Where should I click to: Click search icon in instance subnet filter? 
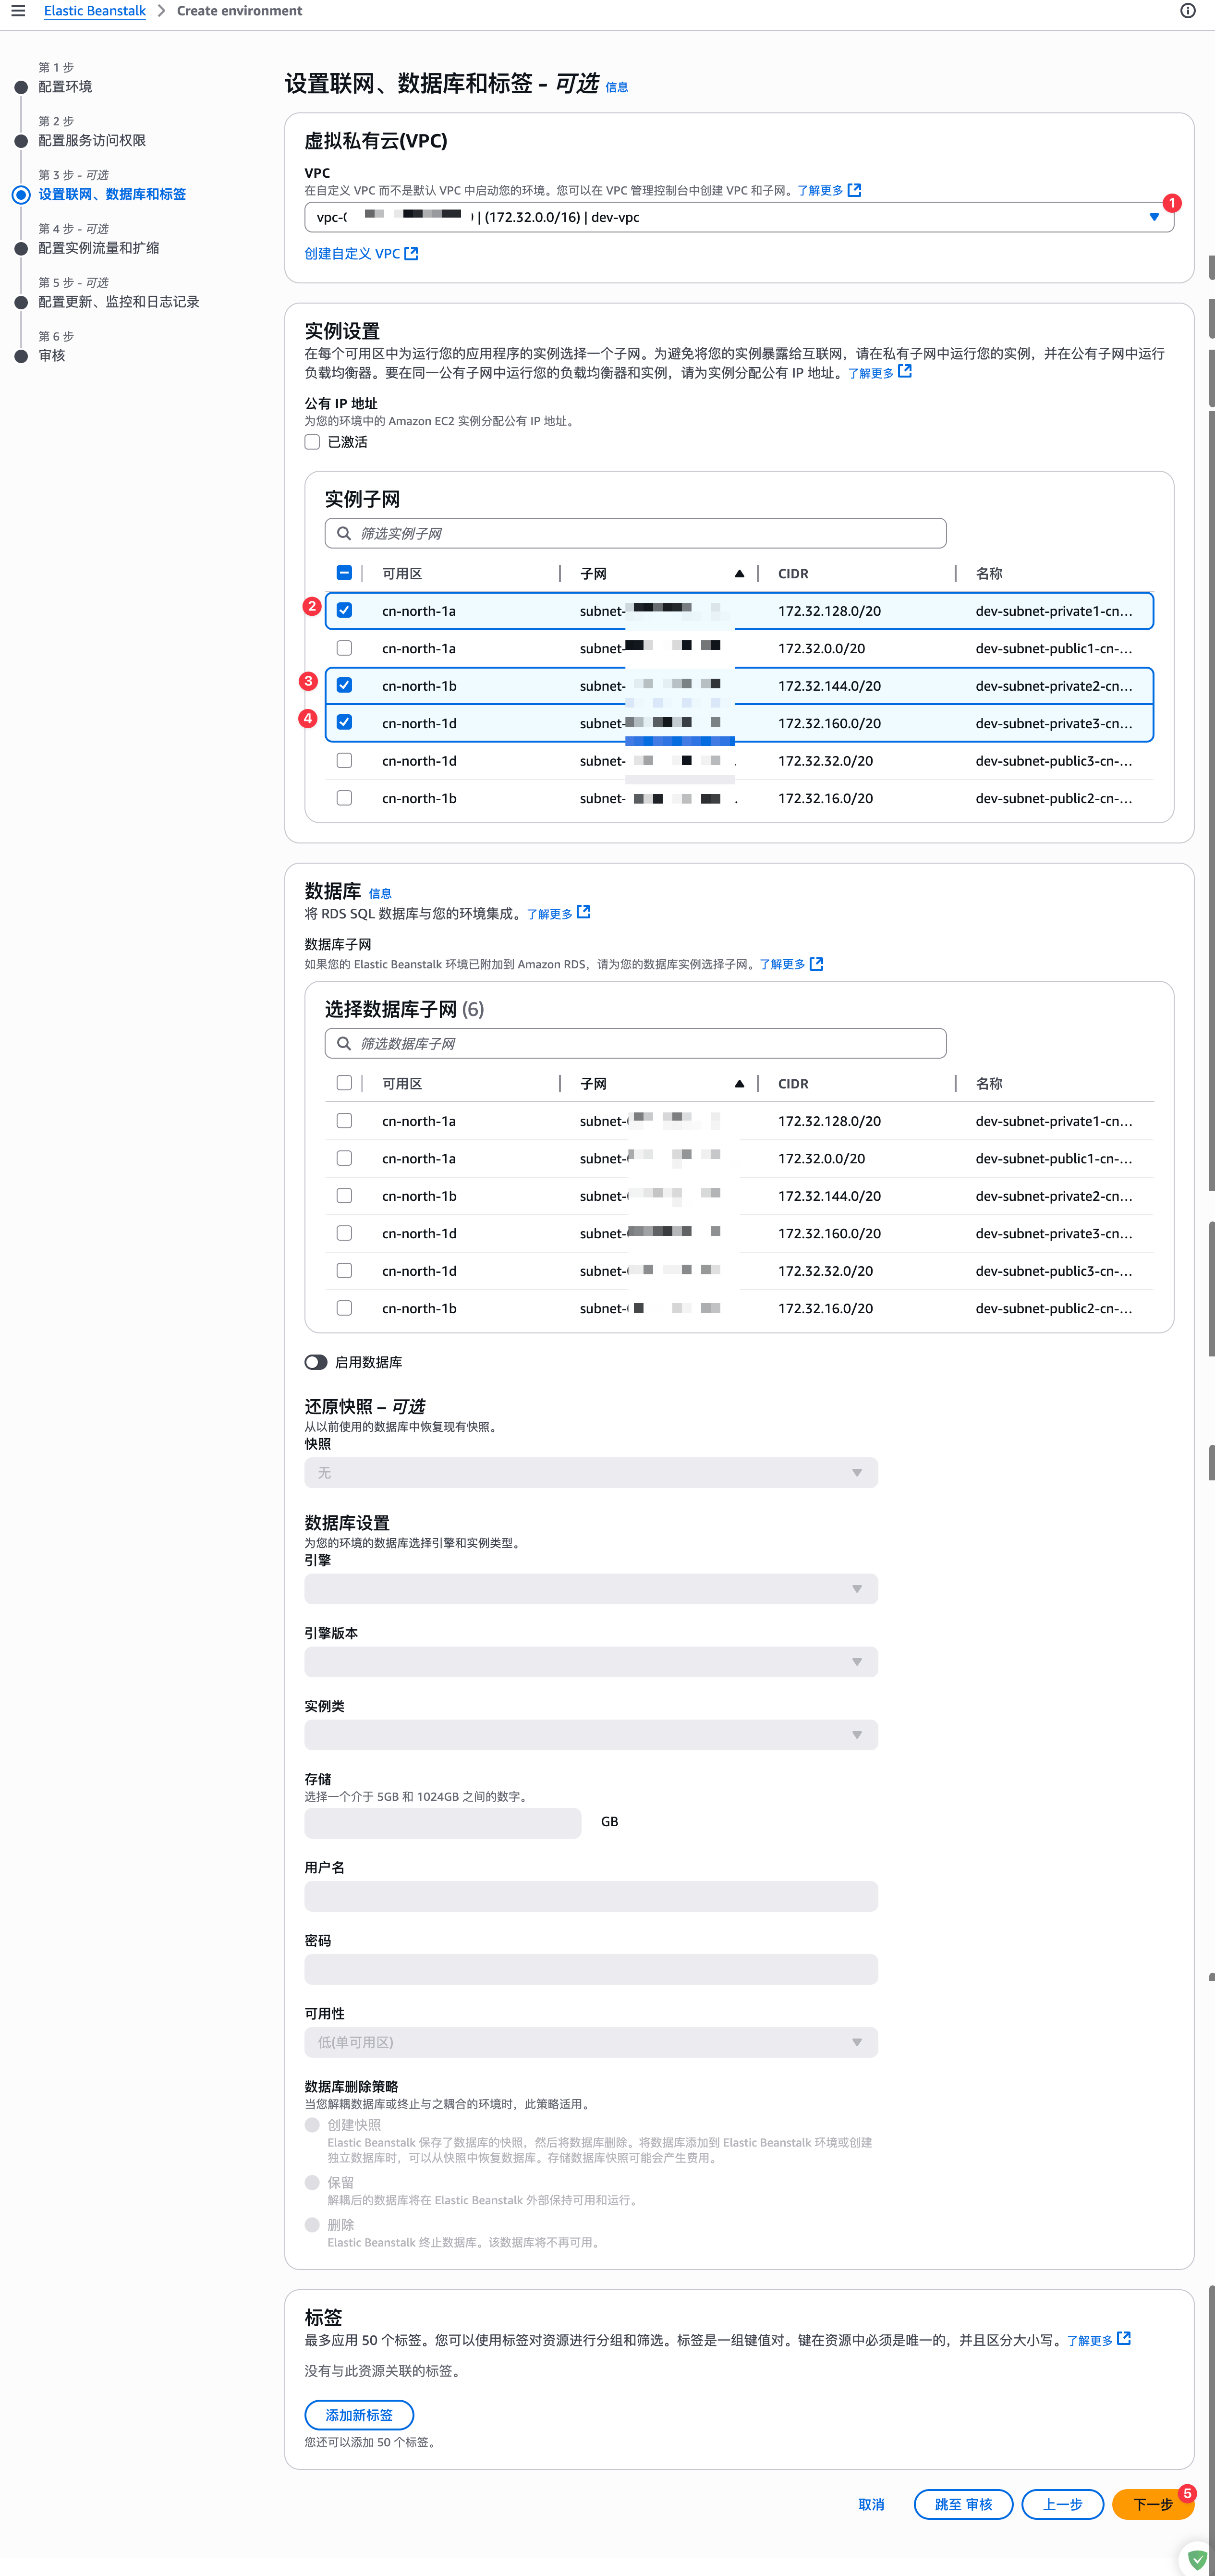(x=344, y=533)
